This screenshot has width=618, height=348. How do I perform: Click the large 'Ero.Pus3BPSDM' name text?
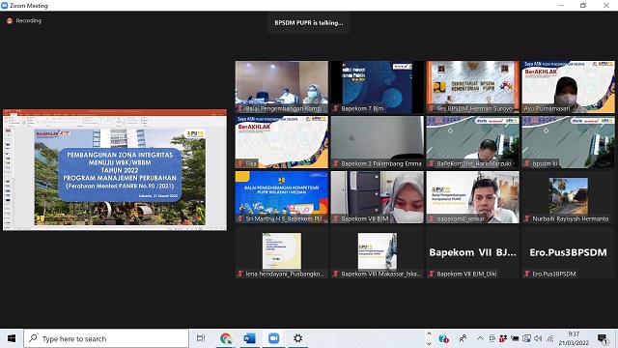(568, 252)
